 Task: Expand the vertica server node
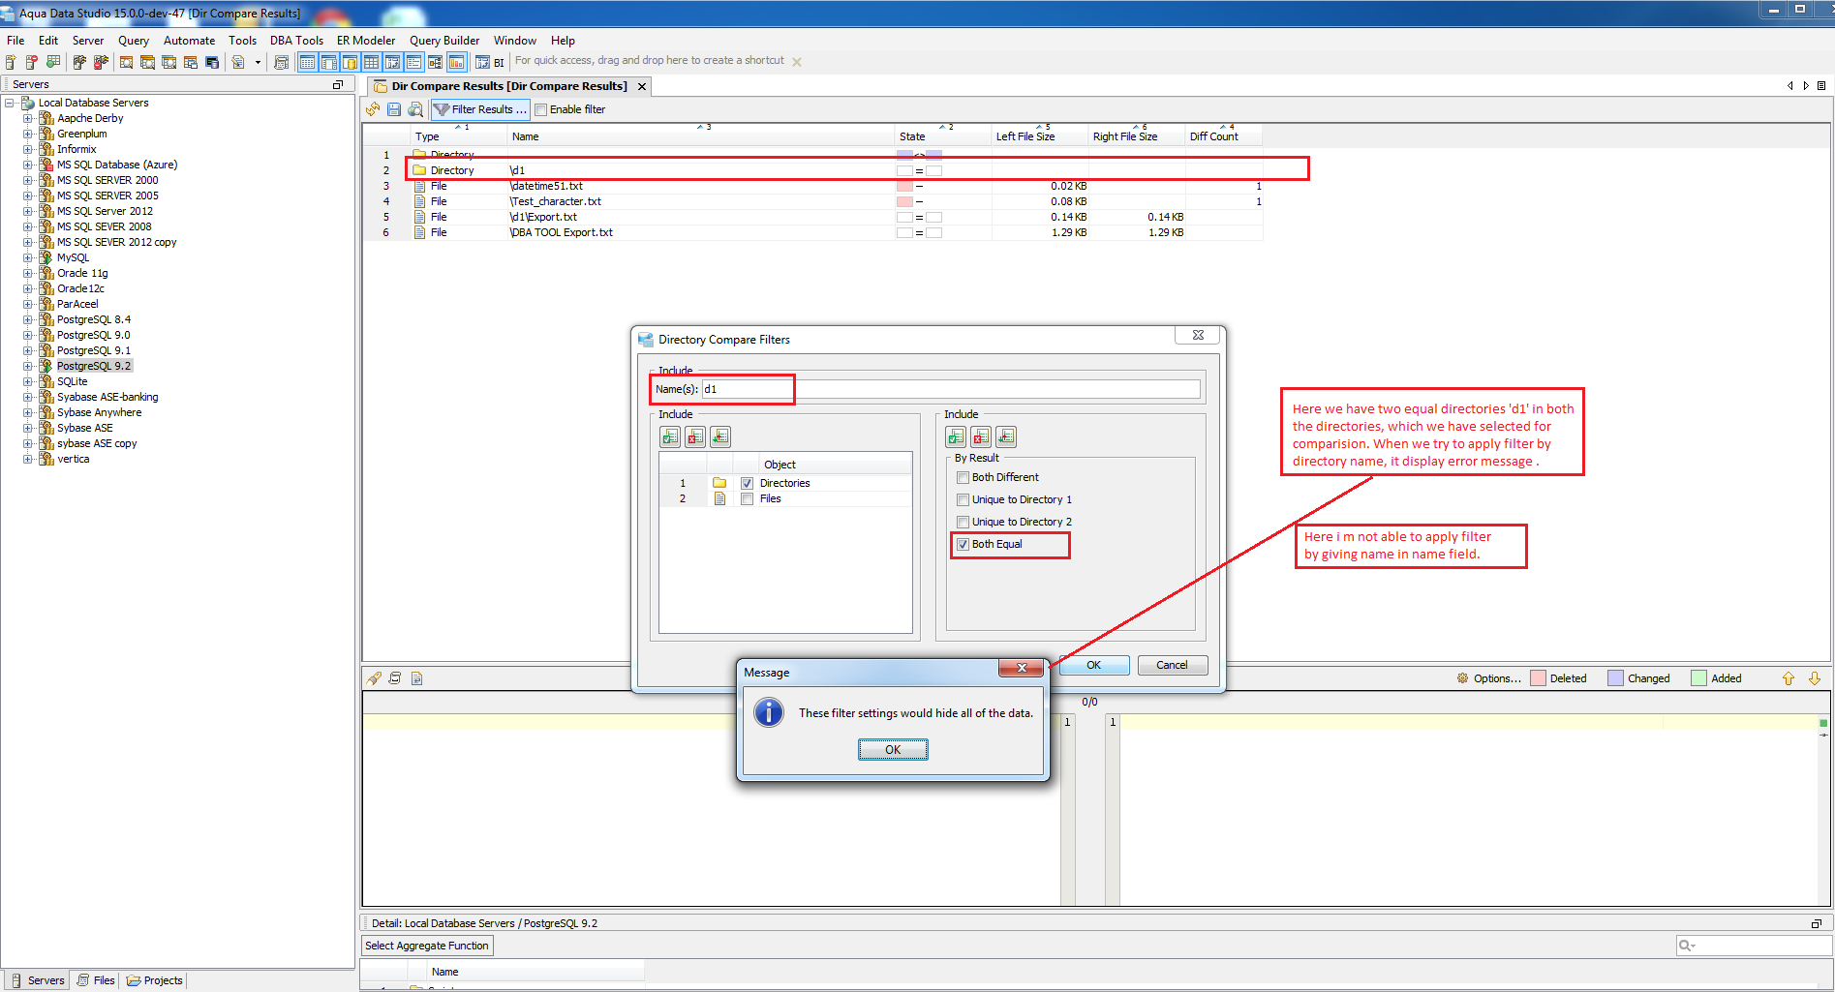pos(28,459)
